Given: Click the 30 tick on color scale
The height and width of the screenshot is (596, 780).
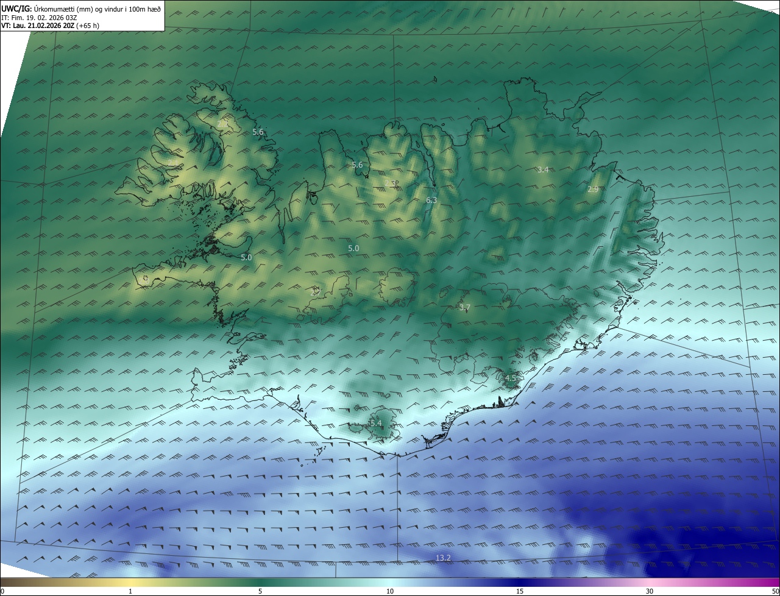Looking at the screenshot, I should click(650, 592).
